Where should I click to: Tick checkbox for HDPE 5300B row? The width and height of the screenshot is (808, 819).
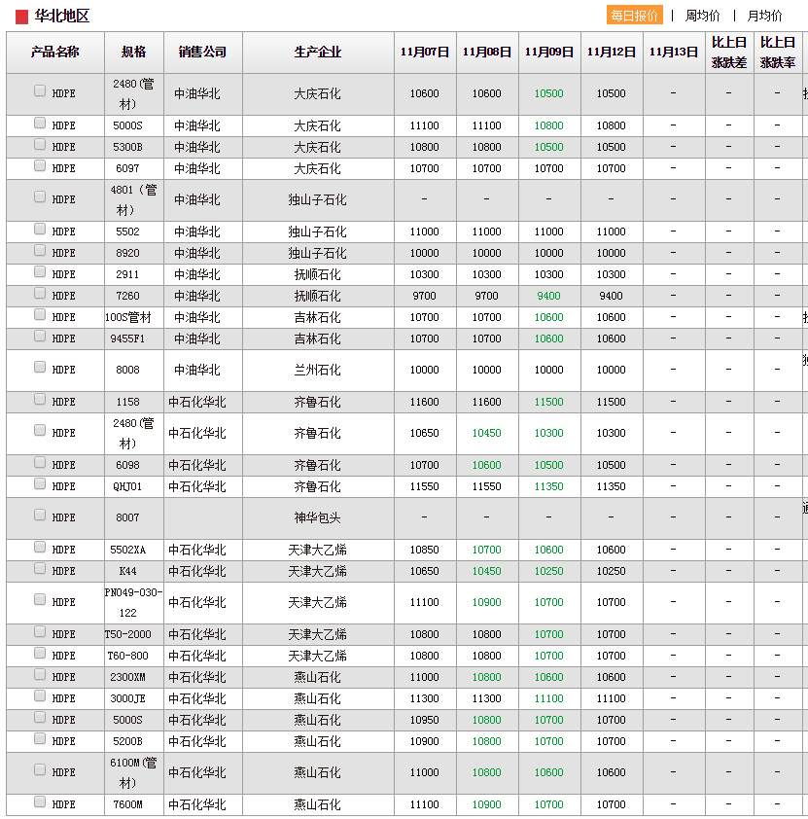pos(40,144)
